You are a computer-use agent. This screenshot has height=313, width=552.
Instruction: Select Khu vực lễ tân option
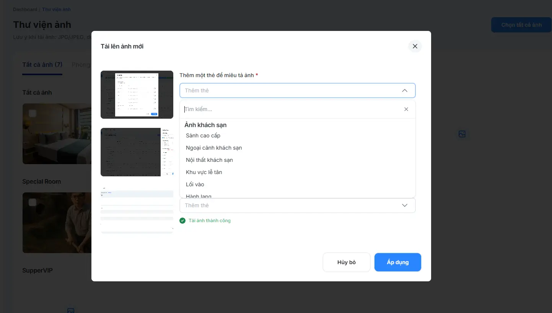pyautogui.click(x=204, y=172)
